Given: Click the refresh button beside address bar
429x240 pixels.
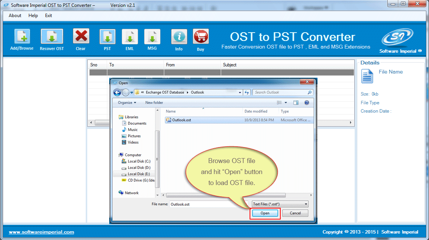Looking at the screenshot, I should pyautogui.click(x=247, y=93).
